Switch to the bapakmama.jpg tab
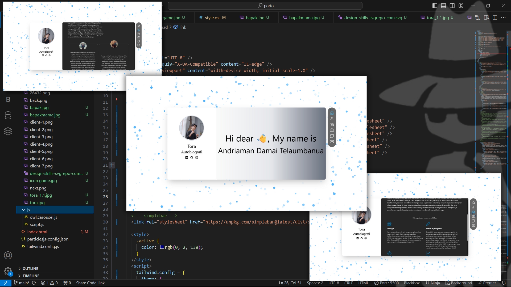This screenshot has height=287, width=511. click(x=304, y=18)
